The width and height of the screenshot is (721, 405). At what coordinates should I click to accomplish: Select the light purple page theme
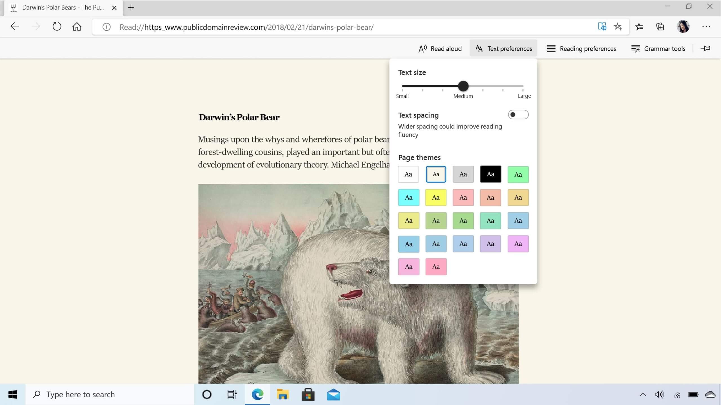pos(490,243)
